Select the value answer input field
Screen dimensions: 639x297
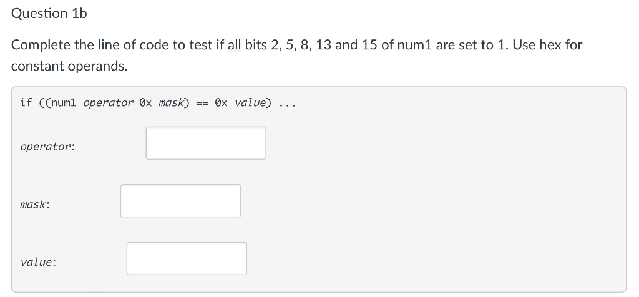click(187, 259)
